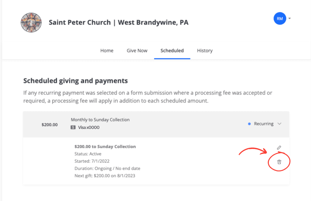This screenshot has width=311, height=201.
Task: Click the payment card icon beside Visa
Action: (x=73, y=127)
